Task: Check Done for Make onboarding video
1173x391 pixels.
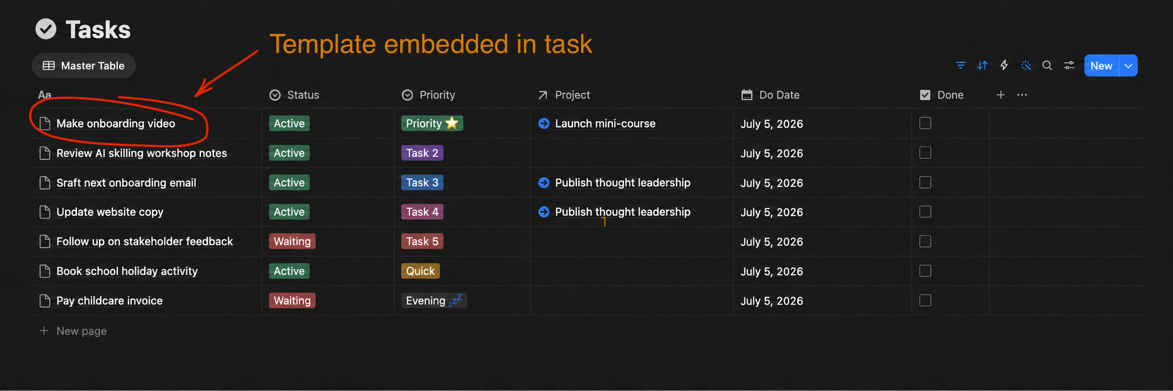Action: 925,123
